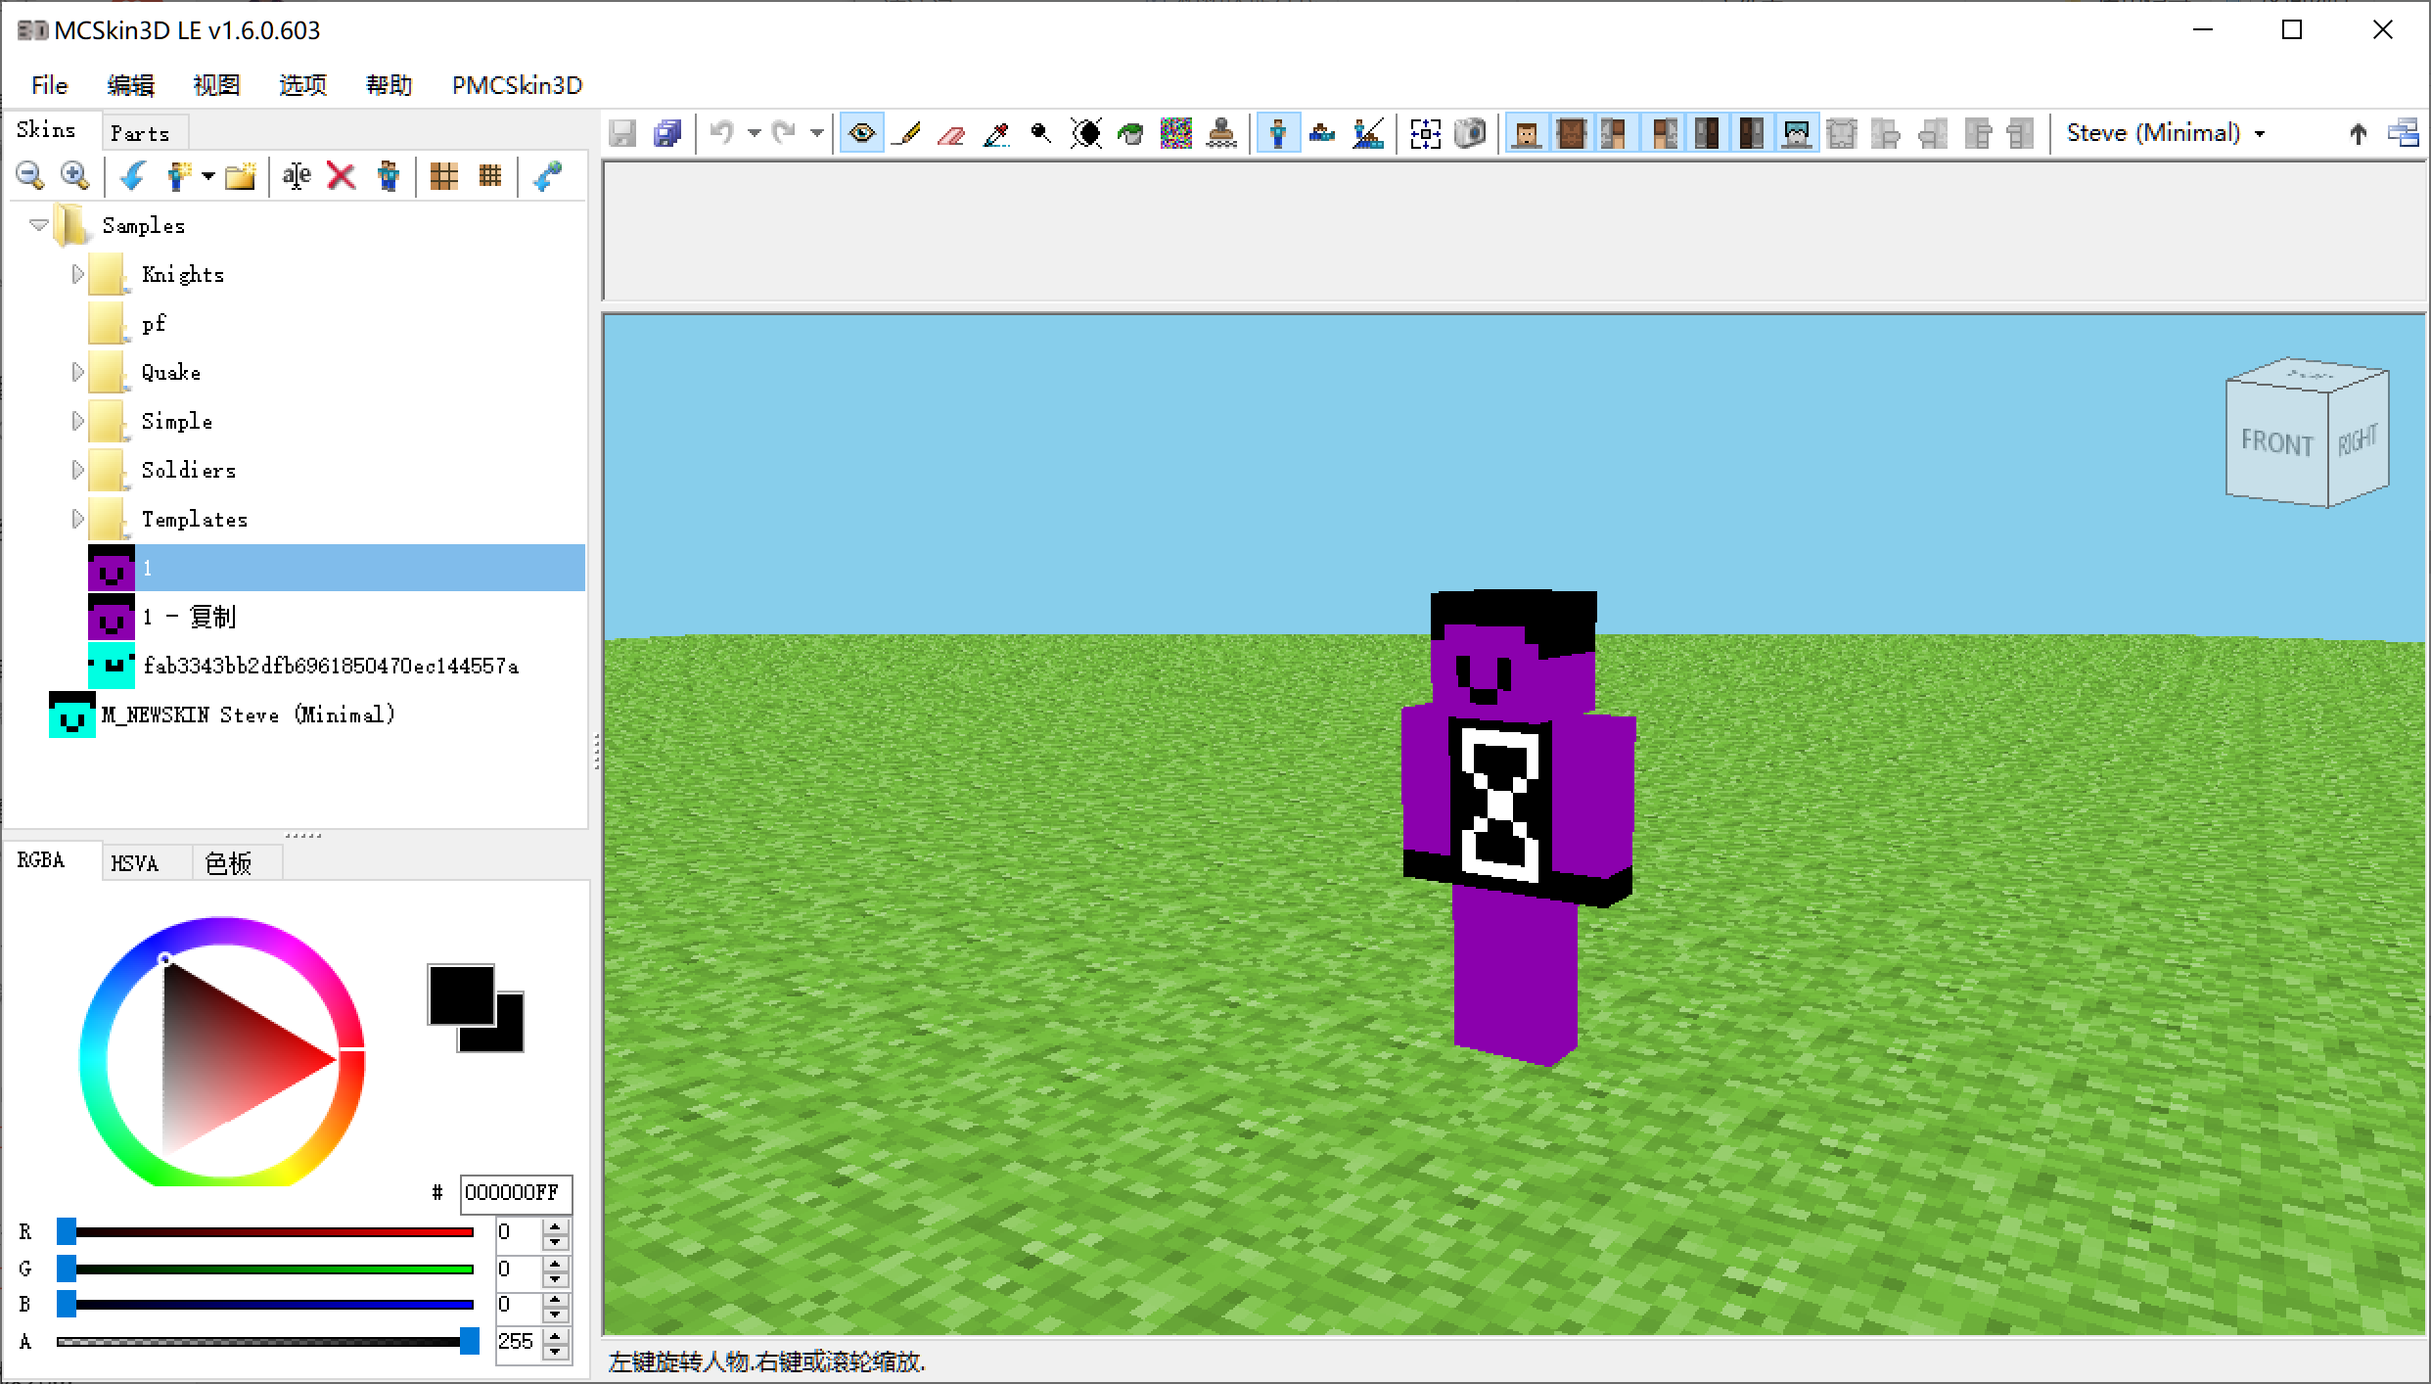Collapse the Samples folder
2431x1384 pixels.
pyautogui.click(x=39, y=225)
